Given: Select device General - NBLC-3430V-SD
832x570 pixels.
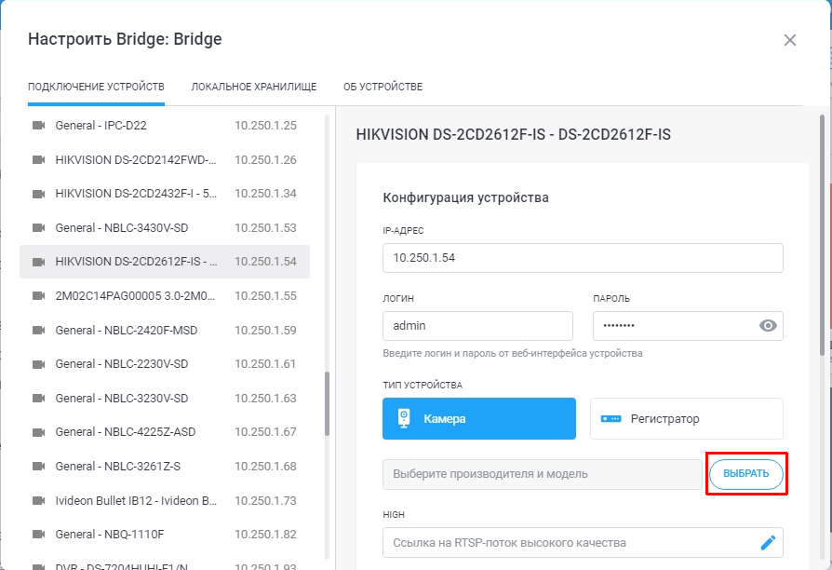Looking at the screenshot, I should pyautogui.click(x=165, y=228).
